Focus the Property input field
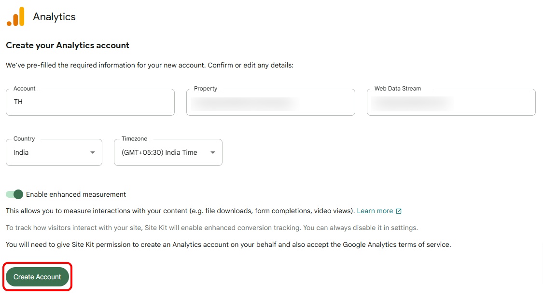The image size is (543, 298). (x=270, y=102)
